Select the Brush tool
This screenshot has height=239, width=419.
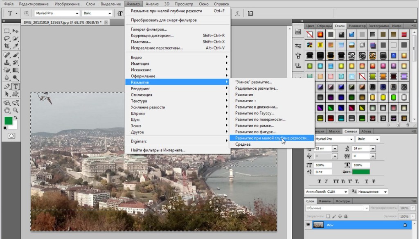click(16, 55)
